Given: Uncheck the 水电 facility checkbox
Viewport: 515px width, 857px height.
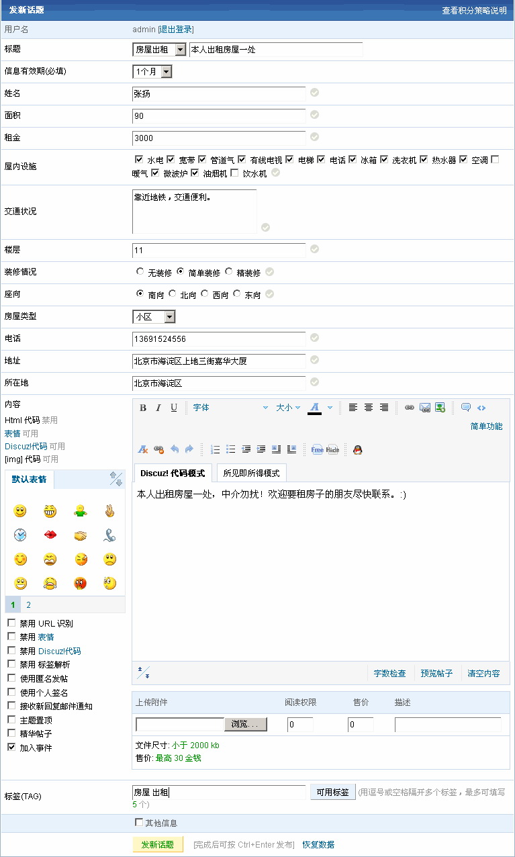Looking at the screenshot, I should coord(140,159).
